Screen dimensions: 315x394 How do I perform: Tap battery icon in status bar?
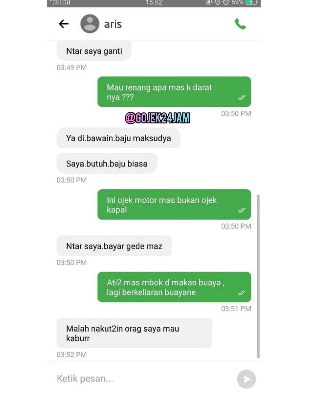[252, 2]
